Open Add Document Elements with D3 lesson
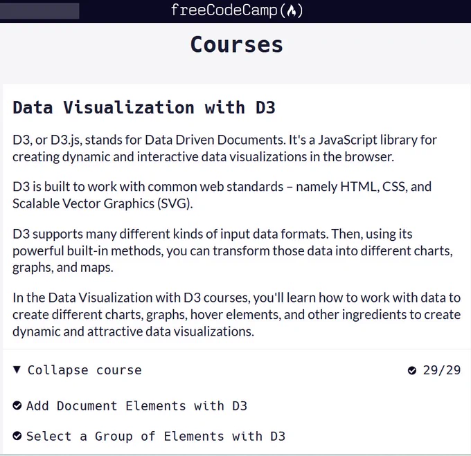 tap(136, 406)
